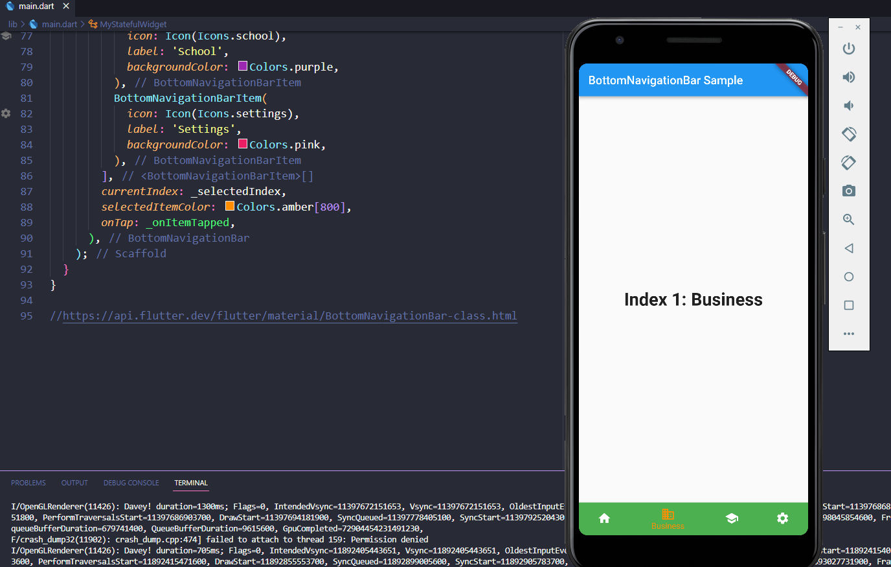Click the pink color swatch on line 84
This screenshot has height=567, width=891.
(243, 144)
